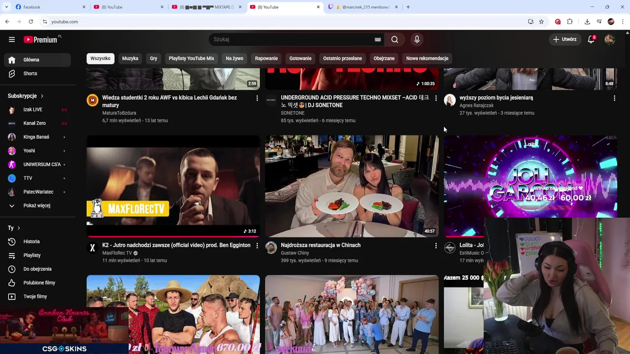Image resolution: width=630 pixels, height=354 pixels.
Task: Go back using browser back arrow
Action: coord(7,22)
